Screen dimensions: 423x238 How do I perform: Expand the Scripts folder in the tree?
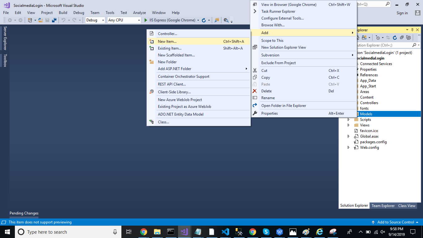[348, 120]
